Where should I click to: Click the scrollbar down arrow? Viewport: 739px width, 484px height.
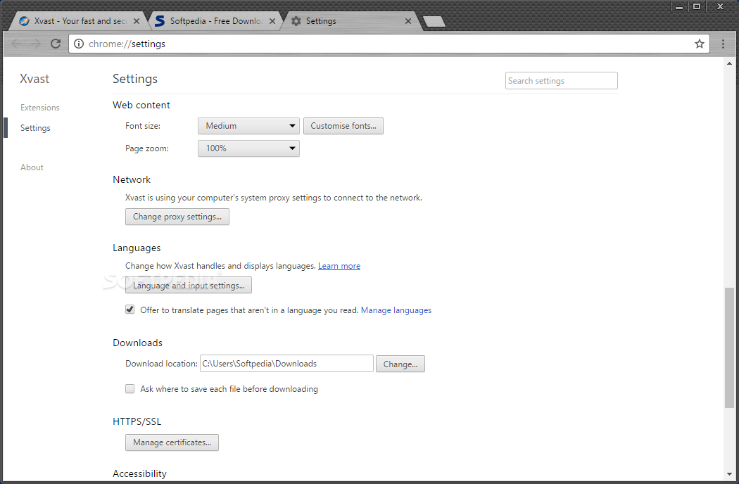point(729,474)
